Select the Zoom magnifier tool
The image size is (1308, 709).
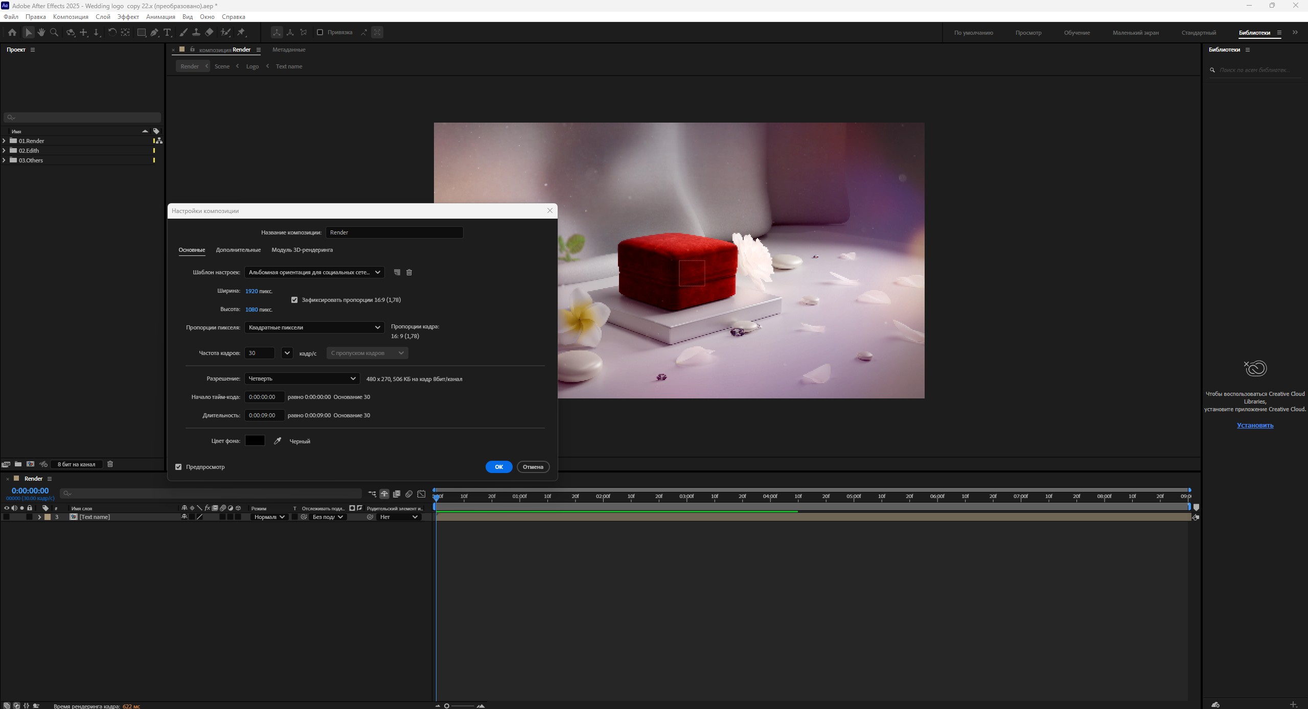(54, 32)
